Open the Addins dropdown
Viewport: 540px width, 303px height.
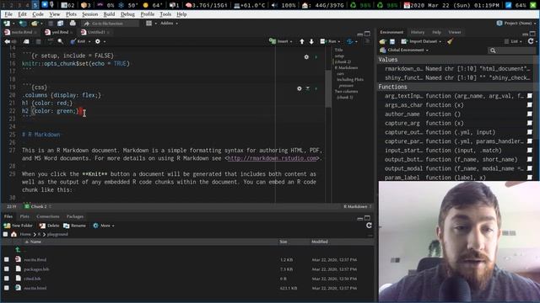coord(169,24)
